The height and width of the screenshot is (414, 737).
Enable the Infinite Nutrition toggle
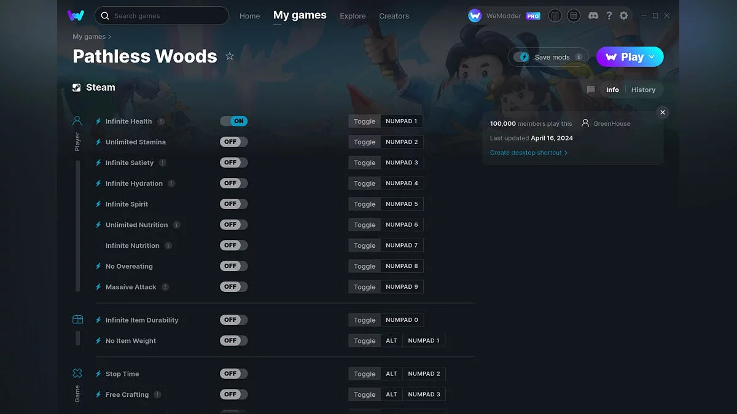click(x=234, y=245)
